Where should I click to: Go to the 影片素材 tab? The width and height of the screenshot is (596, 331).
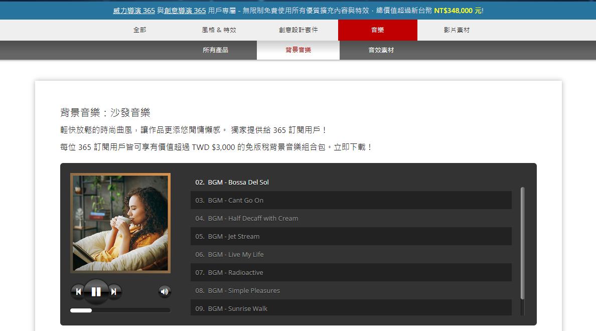tap(457, 30)
